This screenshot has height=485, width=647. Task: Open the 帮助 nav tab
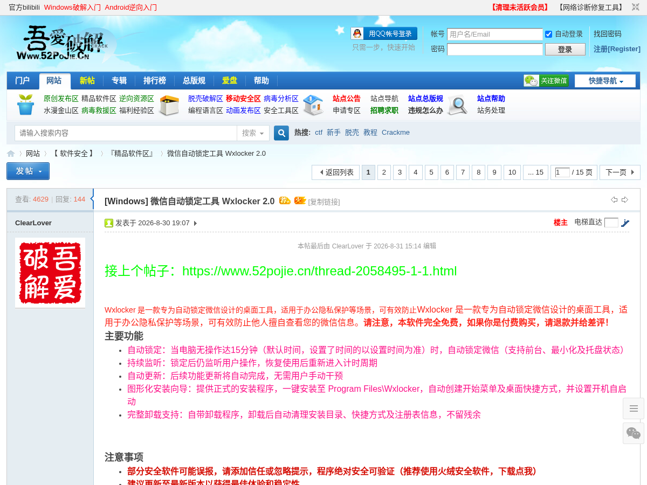pyautogui.click(x=261, y=80)
